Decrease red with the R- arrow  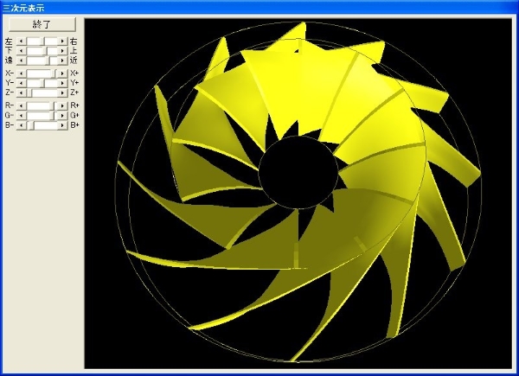(21, 105)
